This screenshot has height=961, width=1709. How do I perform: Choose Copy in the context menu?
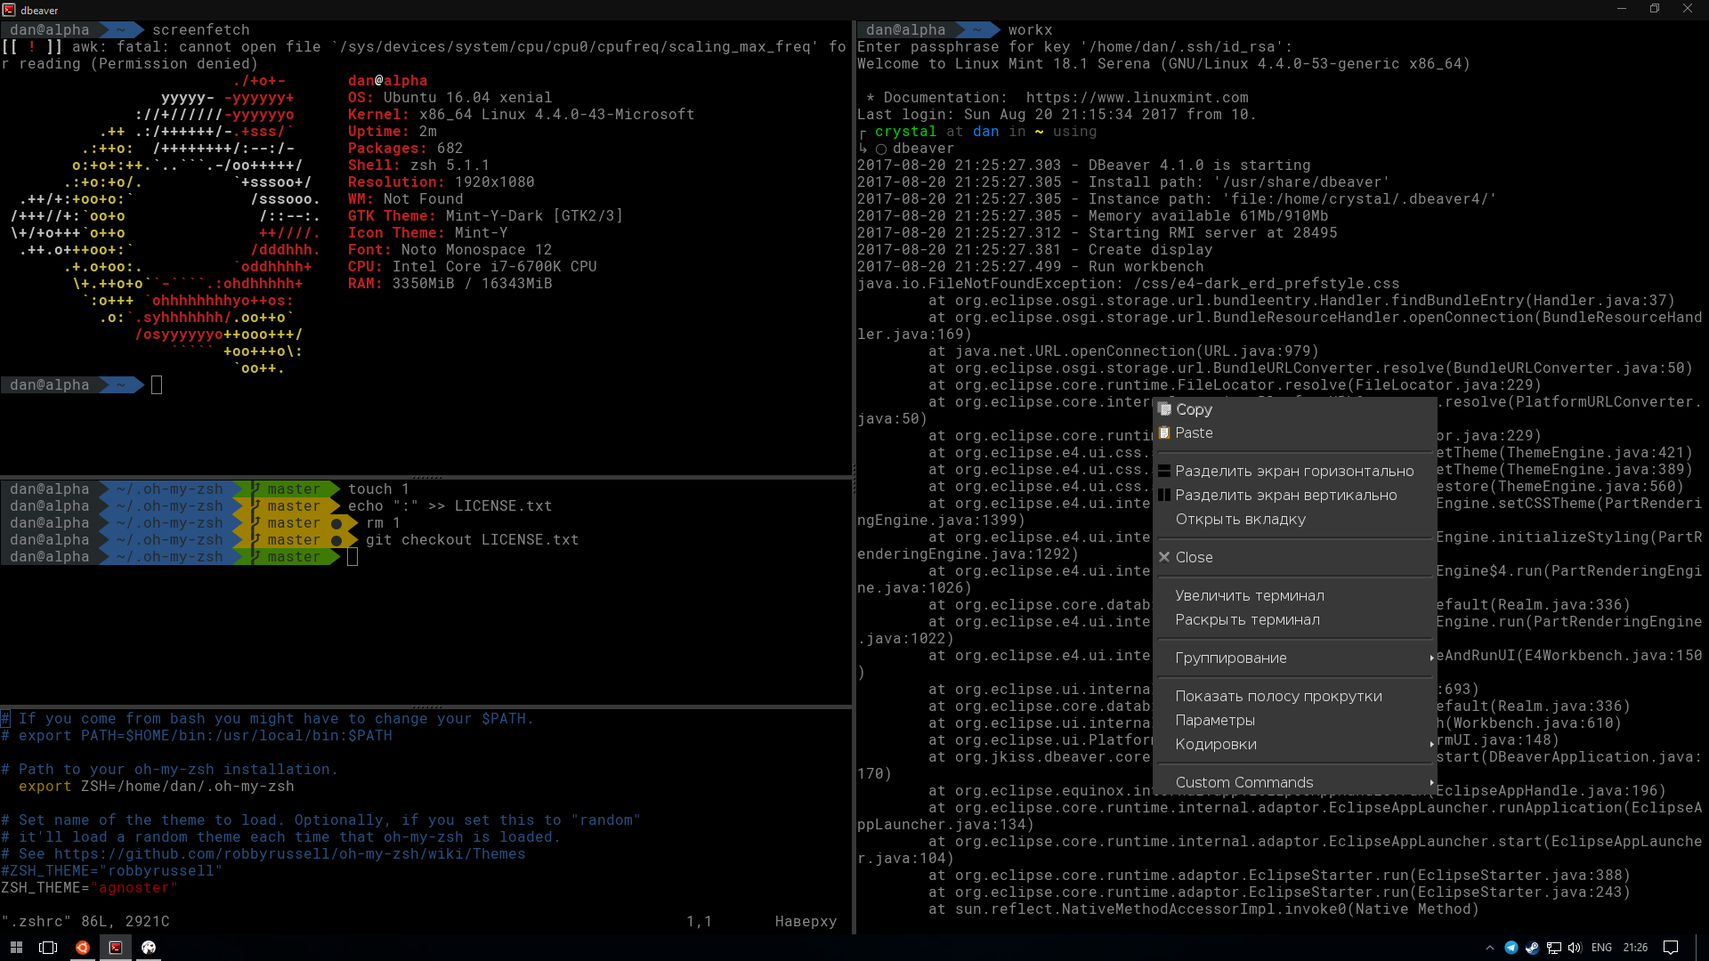[x=1295, y=409]
